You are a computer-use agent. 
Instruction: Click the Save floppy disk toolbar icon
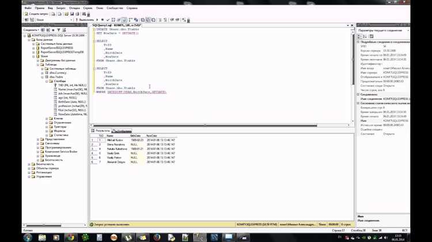coord(72,14)
